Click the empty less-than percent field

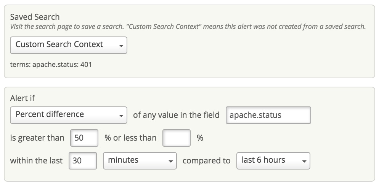176,138
